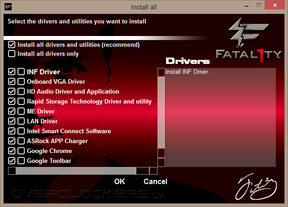The image size is (288, 207).
Task: Minimize the Install all window
Action: pyautogui.click(x=247, y=5)
